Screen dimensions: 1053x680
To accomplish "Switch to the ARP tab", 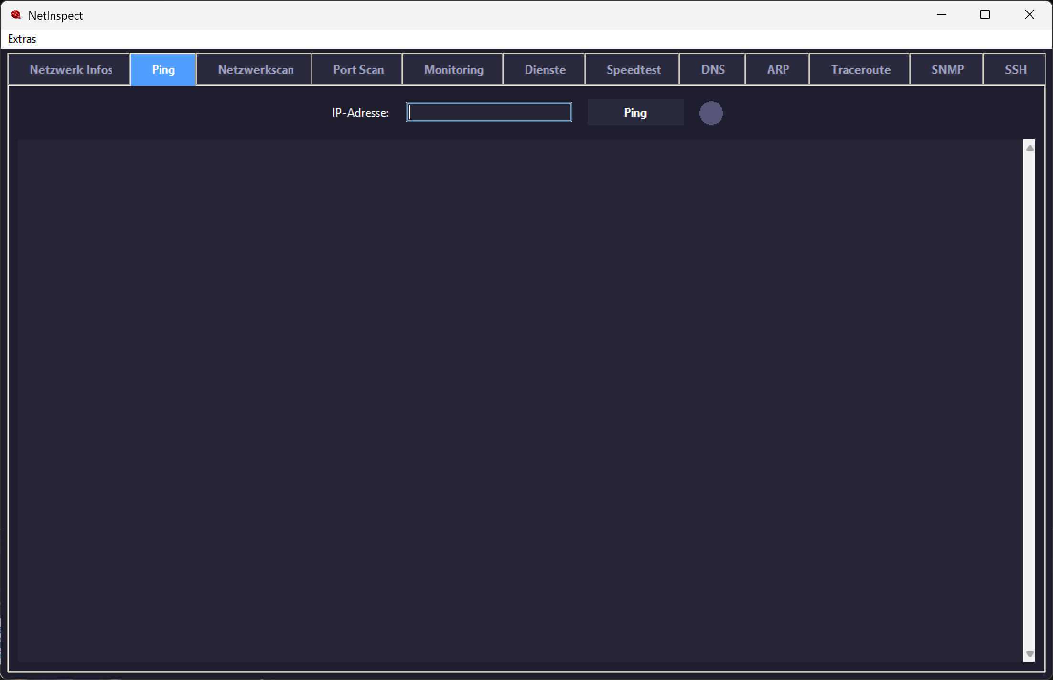I will click(x=778, y=70).
